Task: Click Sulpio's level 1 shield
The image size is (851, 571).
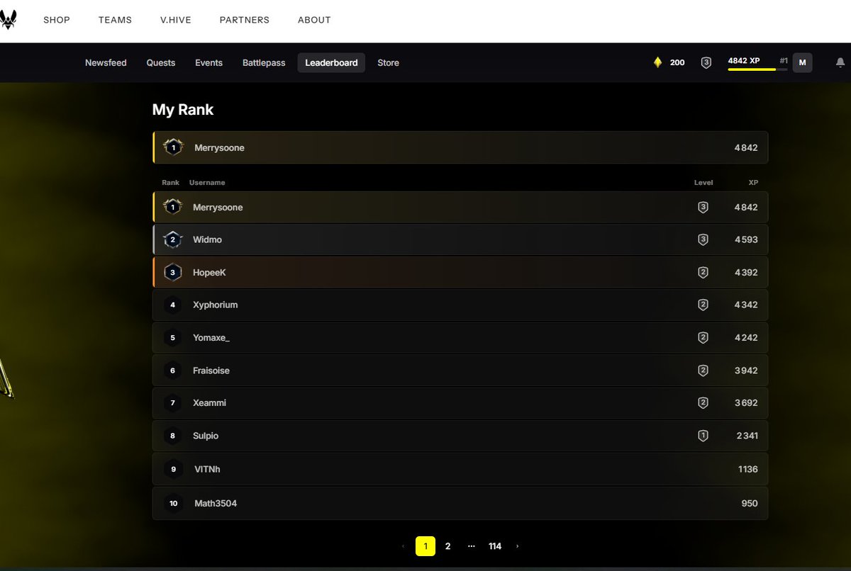Action: (x=703, y=436)
